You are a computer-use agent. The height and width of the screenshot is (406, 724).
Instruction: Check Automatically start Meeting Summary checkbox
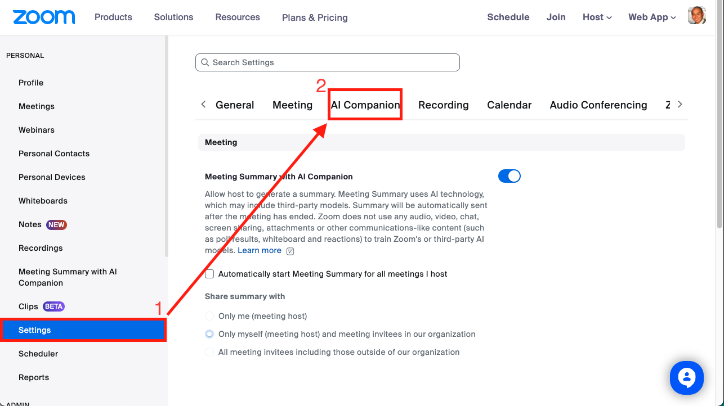pos(209,274)
